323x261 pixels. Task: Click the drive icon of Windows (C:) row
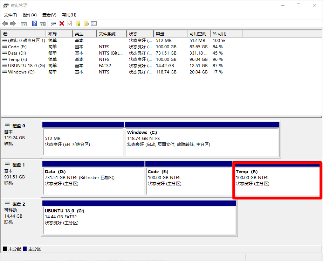5,72
